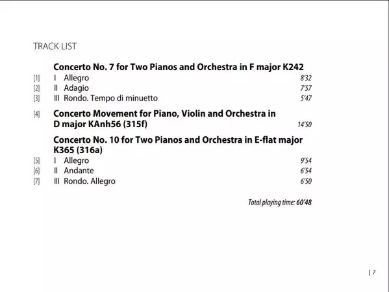Click the 9'54 duration
Screen dimensions: 389x292
tap(306, 161)
